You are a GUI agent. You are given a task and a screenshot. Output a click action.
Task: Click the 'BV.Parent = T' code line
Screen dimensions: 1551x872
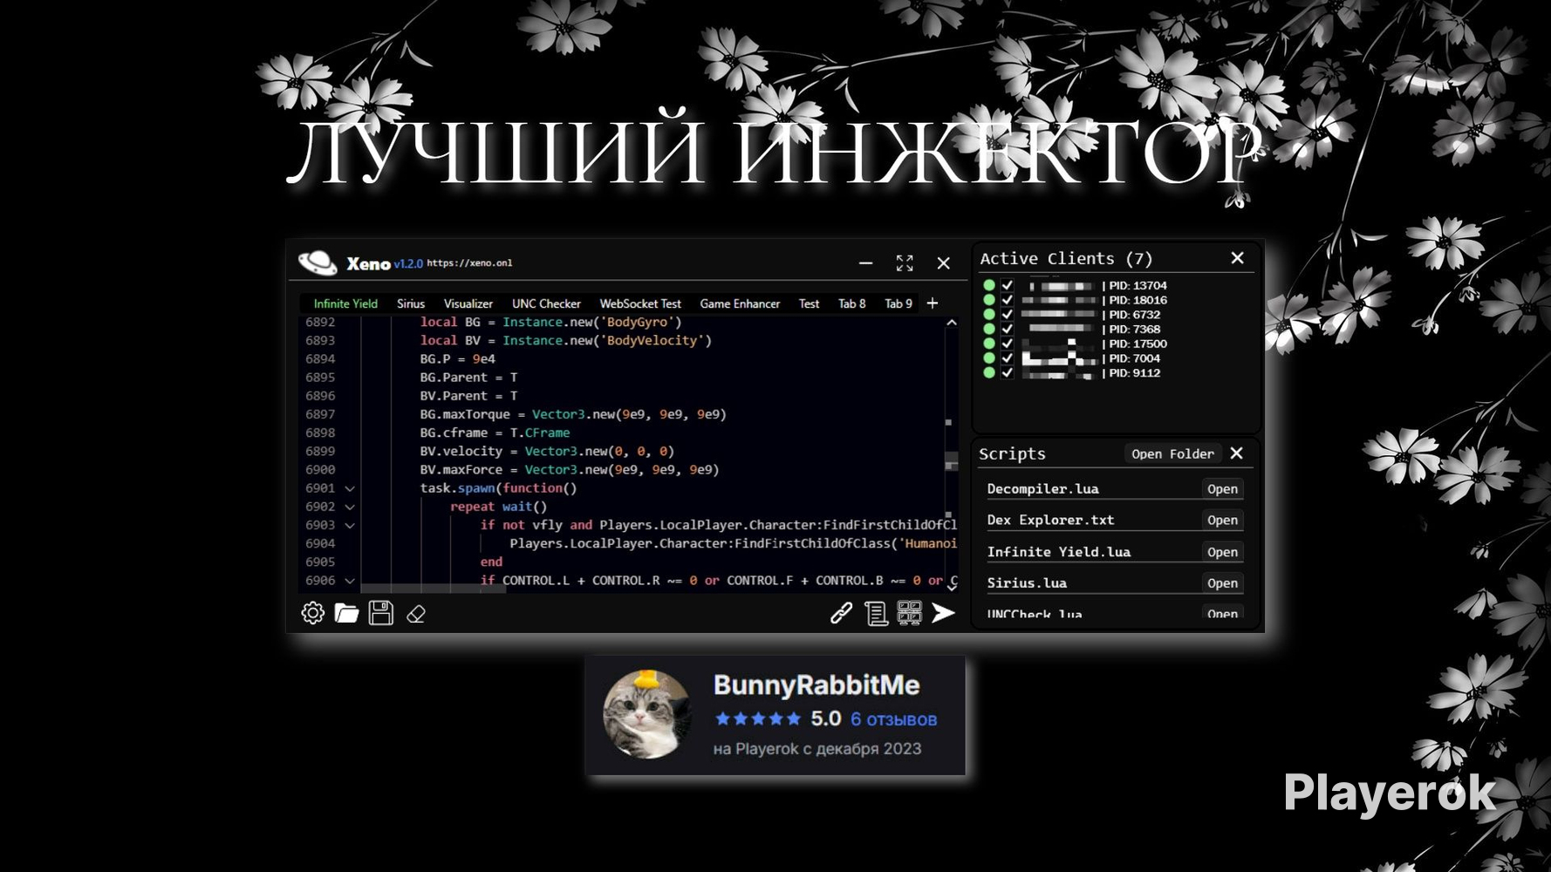coord(468,396)
